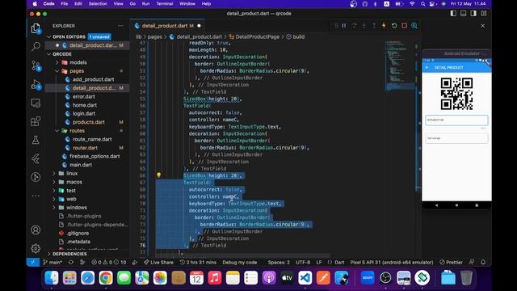Open the Run and Debug view
The height and width of the screenshot is (291, 517).
point(36,84)
